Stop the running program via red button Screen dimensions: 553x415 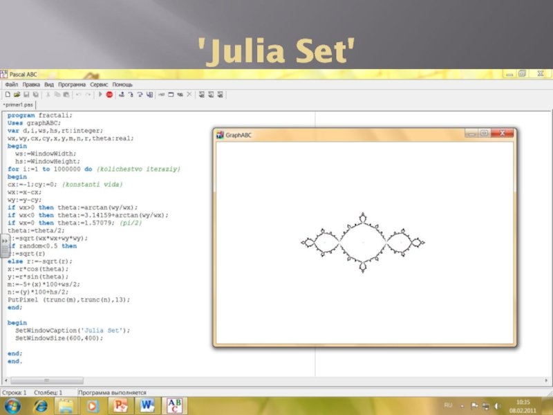109,94
